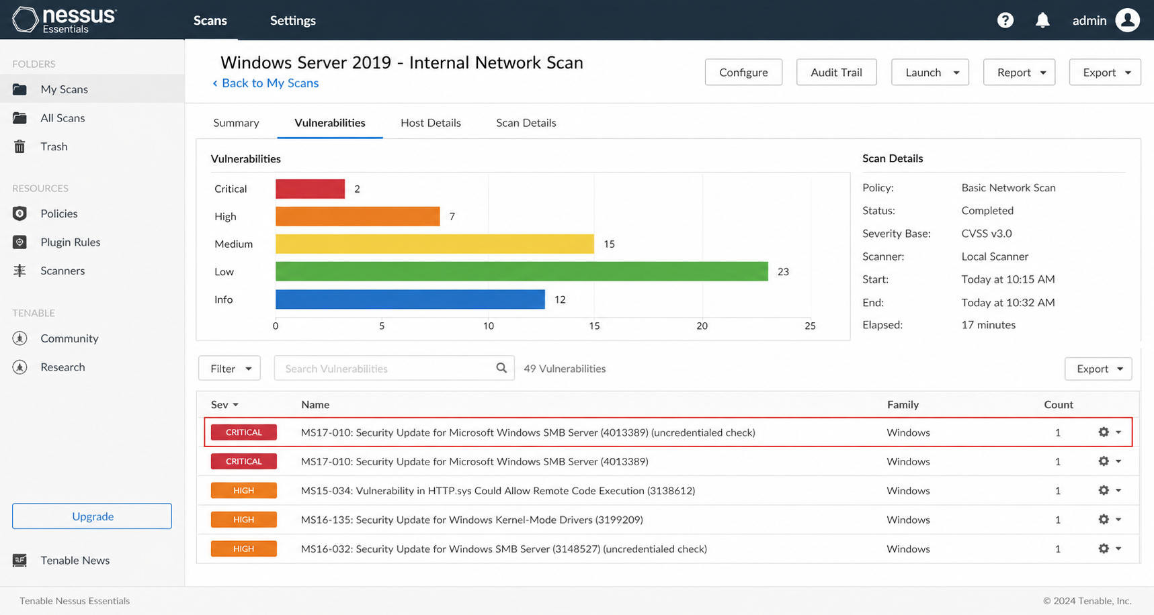Click the Configure button
This screenshot has height=615, width=1154.
pos(743,73)
